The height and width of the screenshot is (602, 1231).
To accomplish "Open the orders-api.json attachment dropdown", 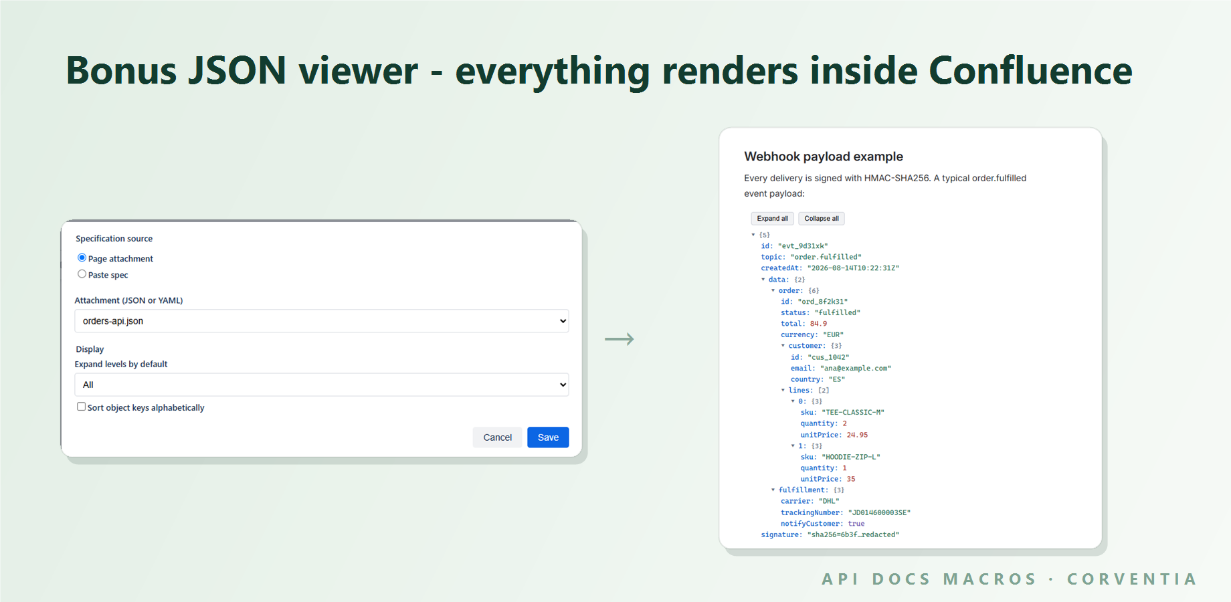I will tap(322, 321).
